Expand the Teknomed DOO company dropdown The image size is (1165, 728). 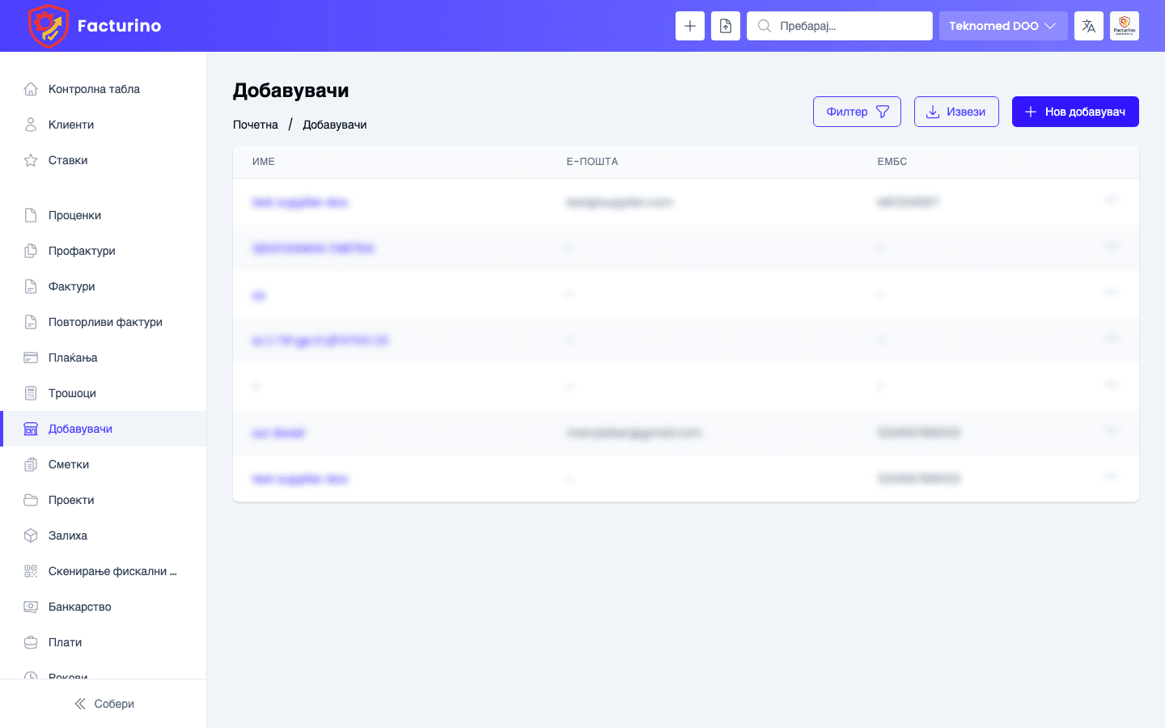click(x=1002, y=26)
